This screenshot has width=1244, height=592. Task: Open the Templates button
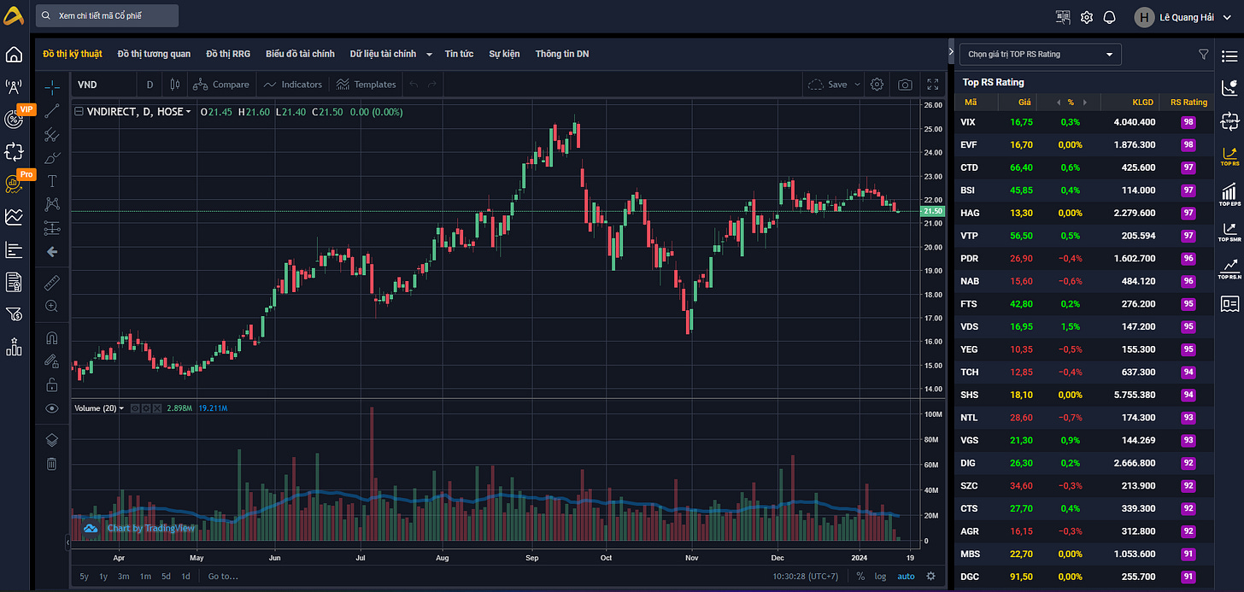click(366, 85)
